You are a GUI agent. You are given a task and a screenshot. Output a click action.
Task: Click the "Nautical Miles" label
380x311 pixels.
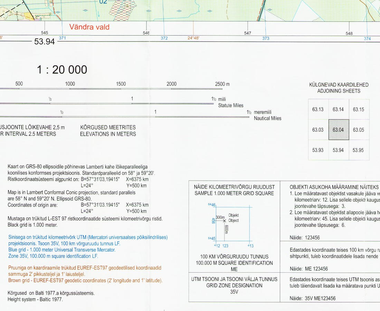click(x=267, y=118)
